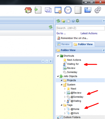Image resolution: width=105 pixels, height=119 pixels.
Task: Click the Latest Actions link
Action: [x=89, y=33]
